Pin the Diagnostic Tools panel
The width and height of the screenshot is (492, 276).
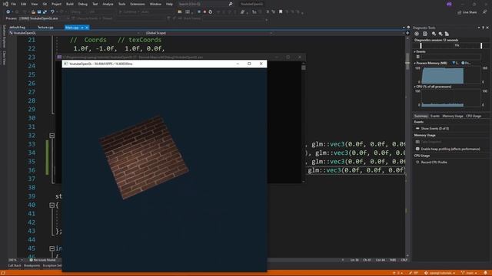[x=484, y=28]
